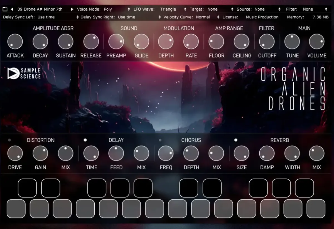Image resolution: width=334 pixels, height=229 pixels.
Task: Play the lower-octave F# black key pad
Action: coord(97,188)
